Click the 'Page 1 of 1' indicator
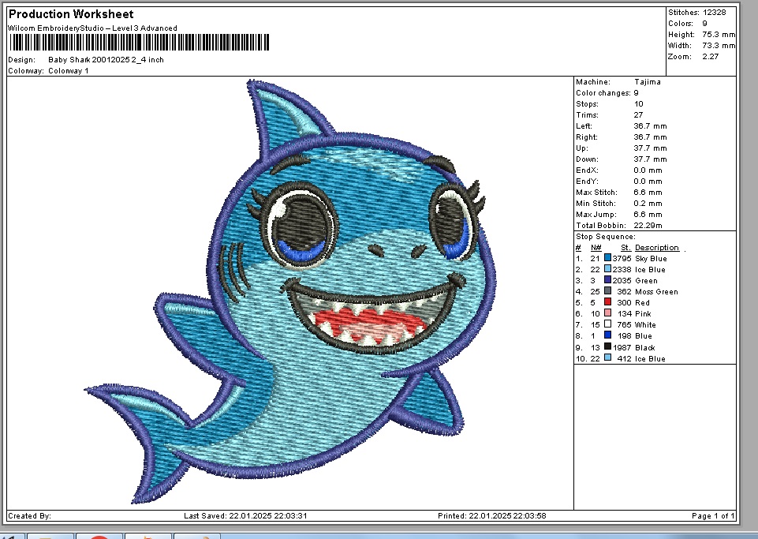The height and width of the screenshot is (539, 758). pyautogui.click(x=713, y=516)
